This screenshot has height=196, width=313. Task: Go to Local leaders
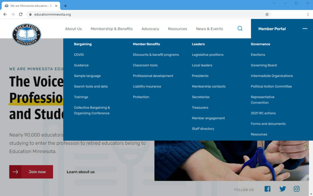[202, 65]
